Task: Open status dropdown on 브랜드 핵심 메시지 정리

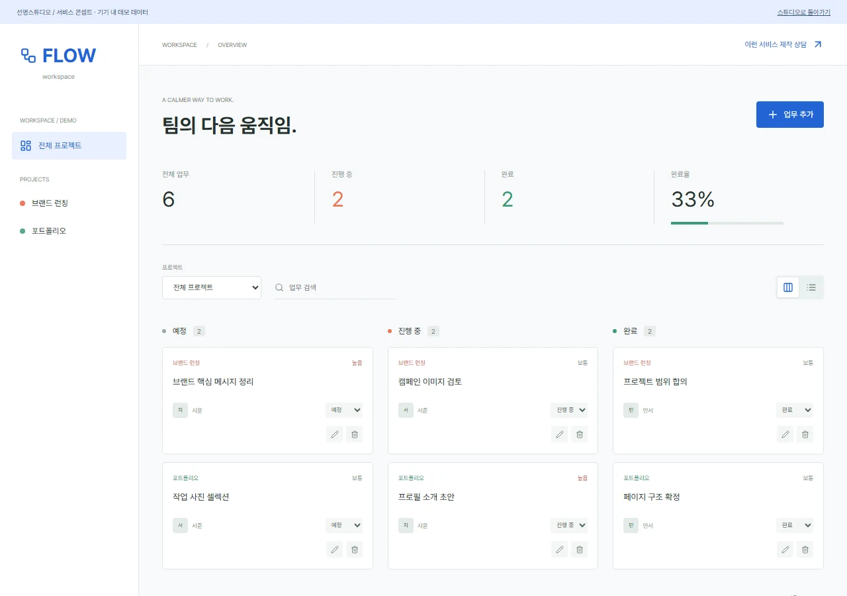Action: click(x=344, y=411)
